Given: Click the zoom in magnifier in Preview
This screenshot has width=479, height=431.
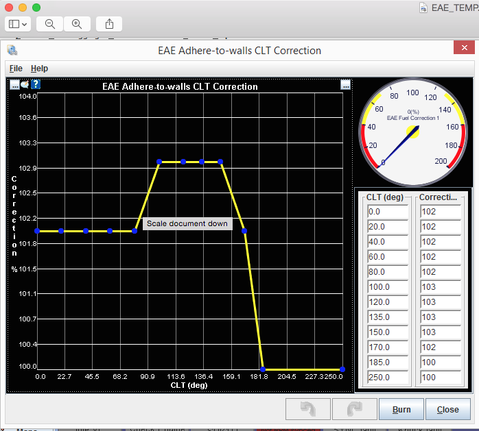Looking at the screenshot, I should pos(77,23).
